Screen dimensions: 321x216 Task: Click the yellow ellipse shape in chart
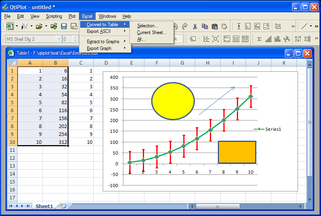click(173, 101)
